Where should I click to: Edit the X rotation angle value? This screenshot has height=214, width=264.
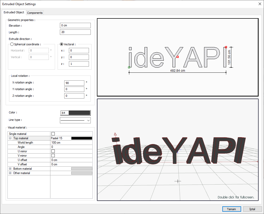(74, 83)
